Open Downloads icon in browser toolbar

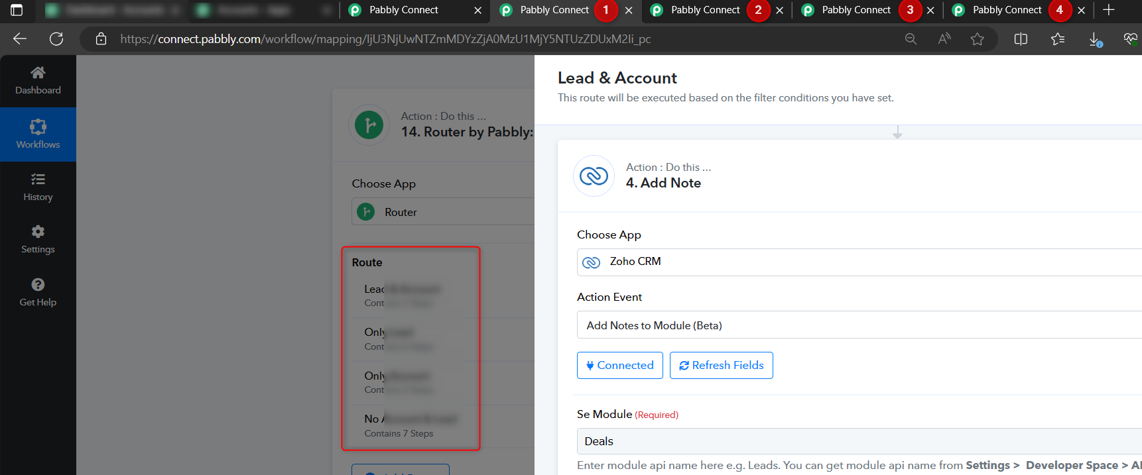tap(1095, 40)
